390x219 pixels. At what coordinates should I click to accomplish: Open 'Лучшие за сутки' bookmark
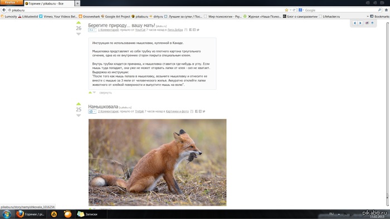click(x=183, y=16)
